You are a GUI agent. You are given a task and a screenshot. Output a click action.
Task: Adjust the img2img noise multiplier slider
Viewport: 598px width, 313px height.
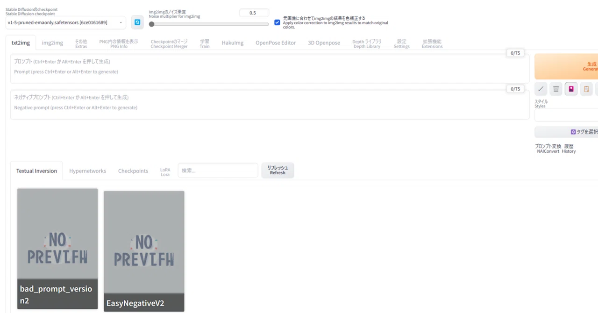point(208,24)
